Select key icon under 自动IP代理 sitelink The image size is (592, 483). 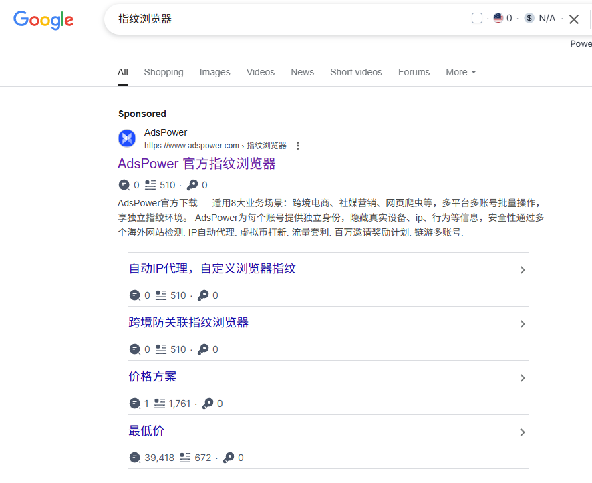203,295
